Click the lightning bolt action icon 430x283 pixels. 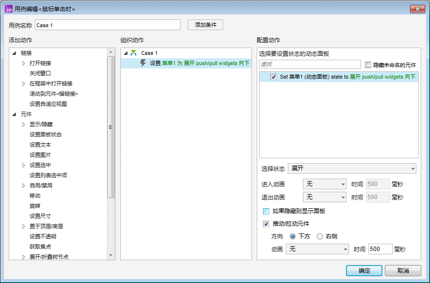pos(143,63)
